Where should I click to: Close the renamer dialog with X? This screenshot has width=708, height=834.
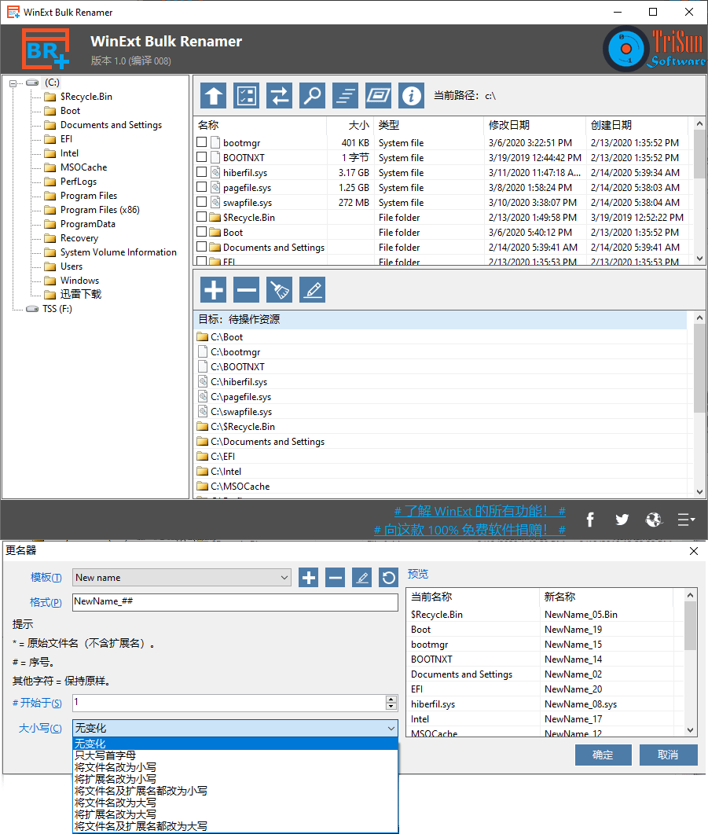coord(694,551)
